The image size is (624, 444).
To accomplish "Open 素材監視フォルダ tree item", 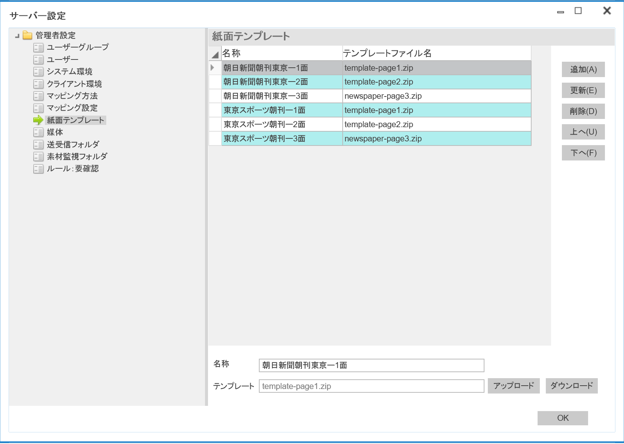I will pos(77,156).
